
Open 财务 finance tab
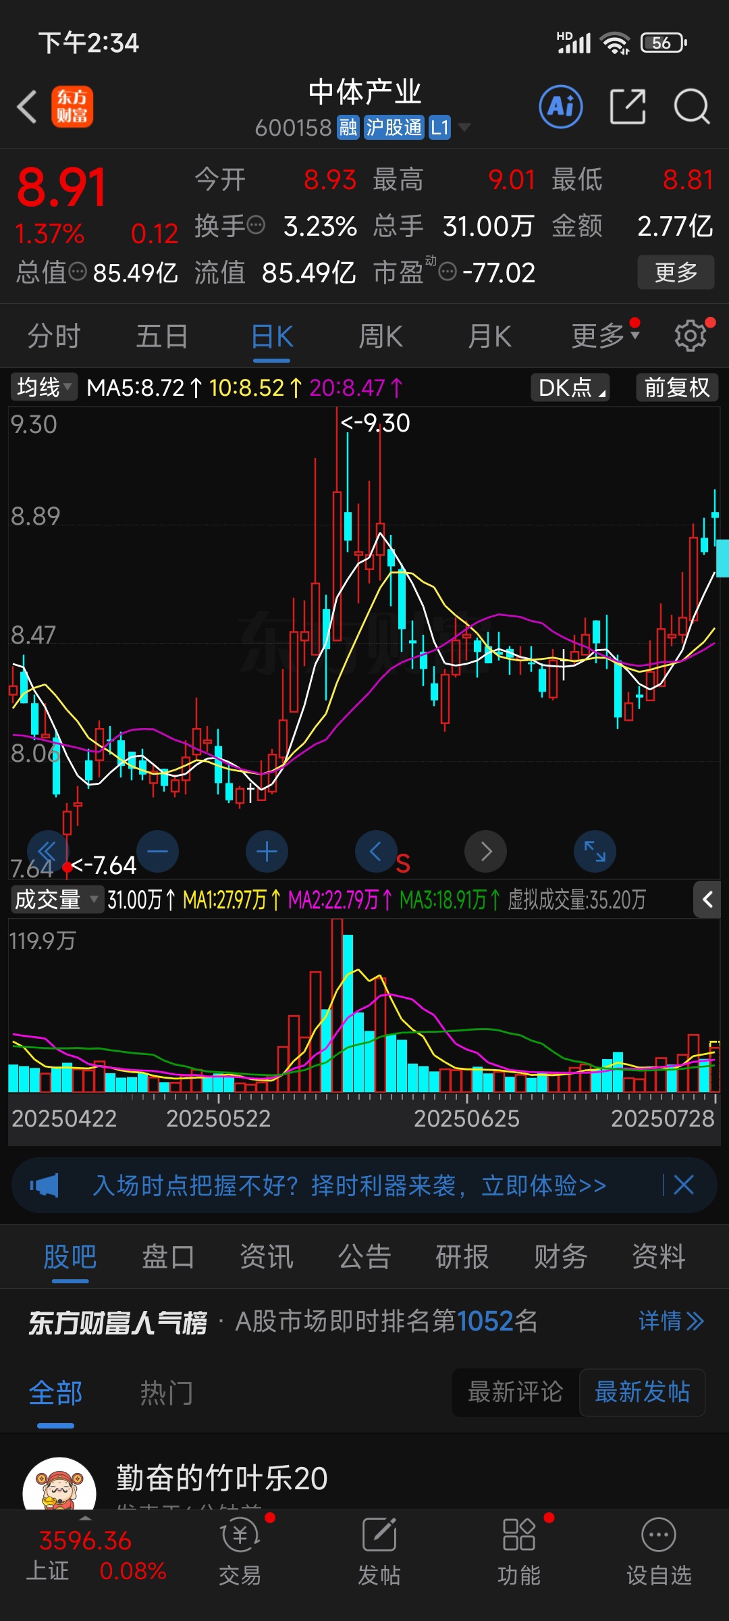(561, 1257)
